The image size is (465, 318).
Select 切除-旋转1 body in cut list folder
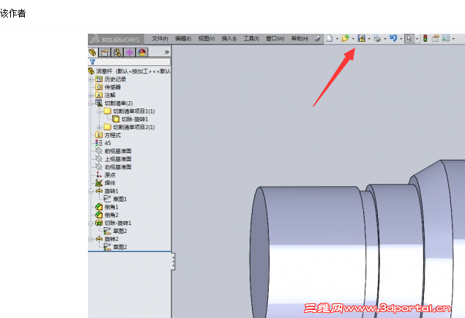130,119
